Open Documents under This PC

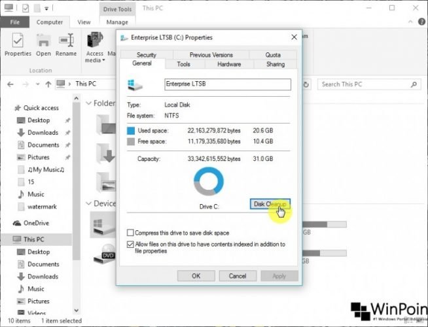(x=43, y=264)
